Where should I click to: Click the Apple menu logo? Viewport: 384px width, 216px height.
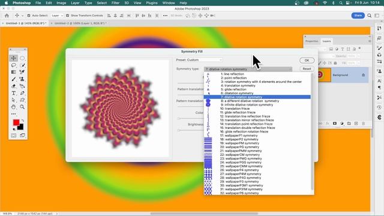coord(6,3)
